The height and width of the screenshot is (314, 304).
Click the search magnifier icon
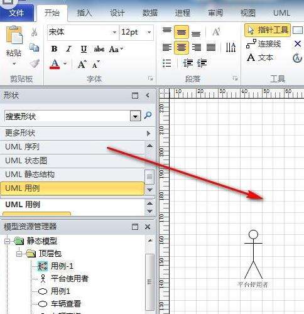[148, 115]
